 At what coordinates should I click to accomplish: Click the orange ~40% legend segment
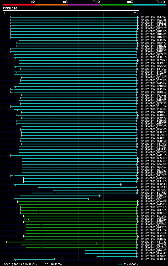(51, 5)
